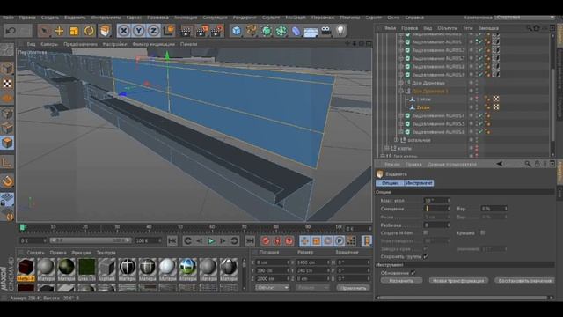Toggle the Z axis lock

[x=153, y=31]
